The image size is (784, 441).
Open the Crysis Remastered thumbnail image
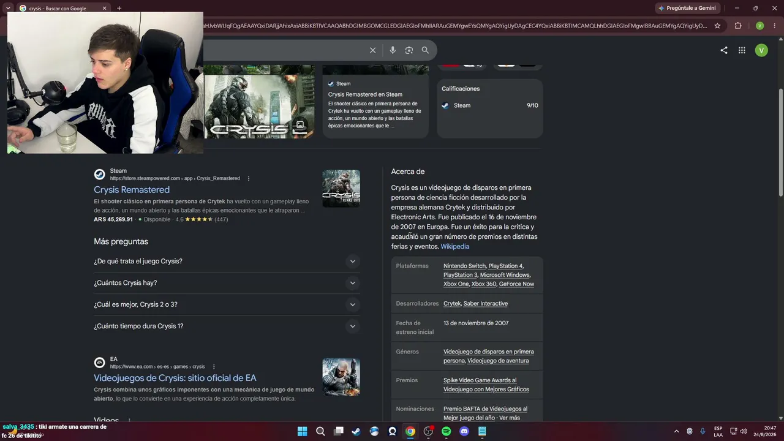[x=341, y=189]
